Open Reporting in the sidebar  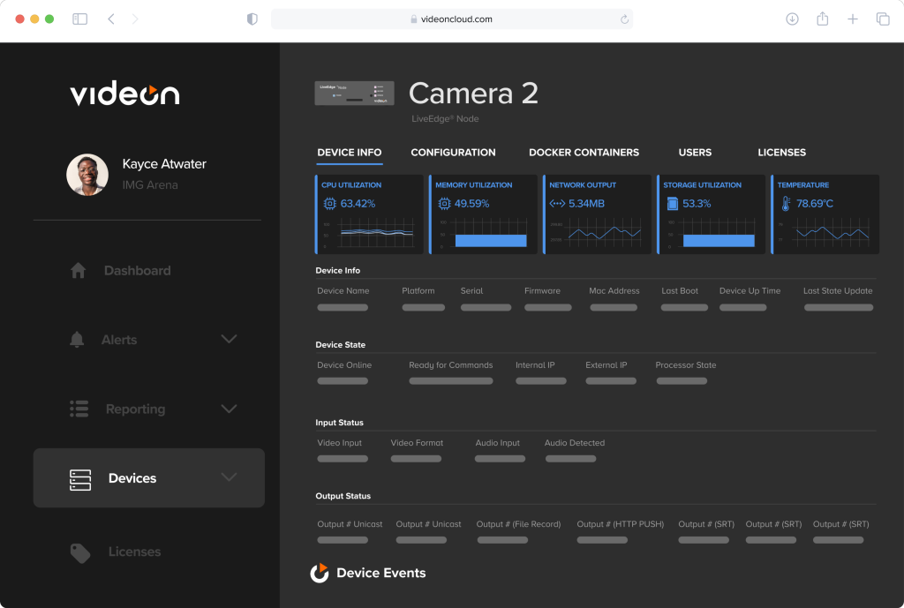(135, 409)
